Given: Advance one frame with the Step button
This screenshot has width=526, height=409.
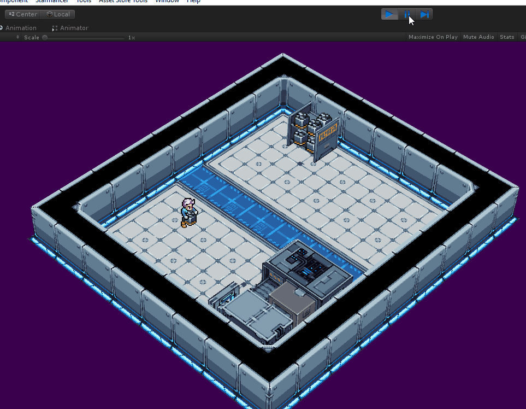Looking at the screenshot, I should pos(424,14).
